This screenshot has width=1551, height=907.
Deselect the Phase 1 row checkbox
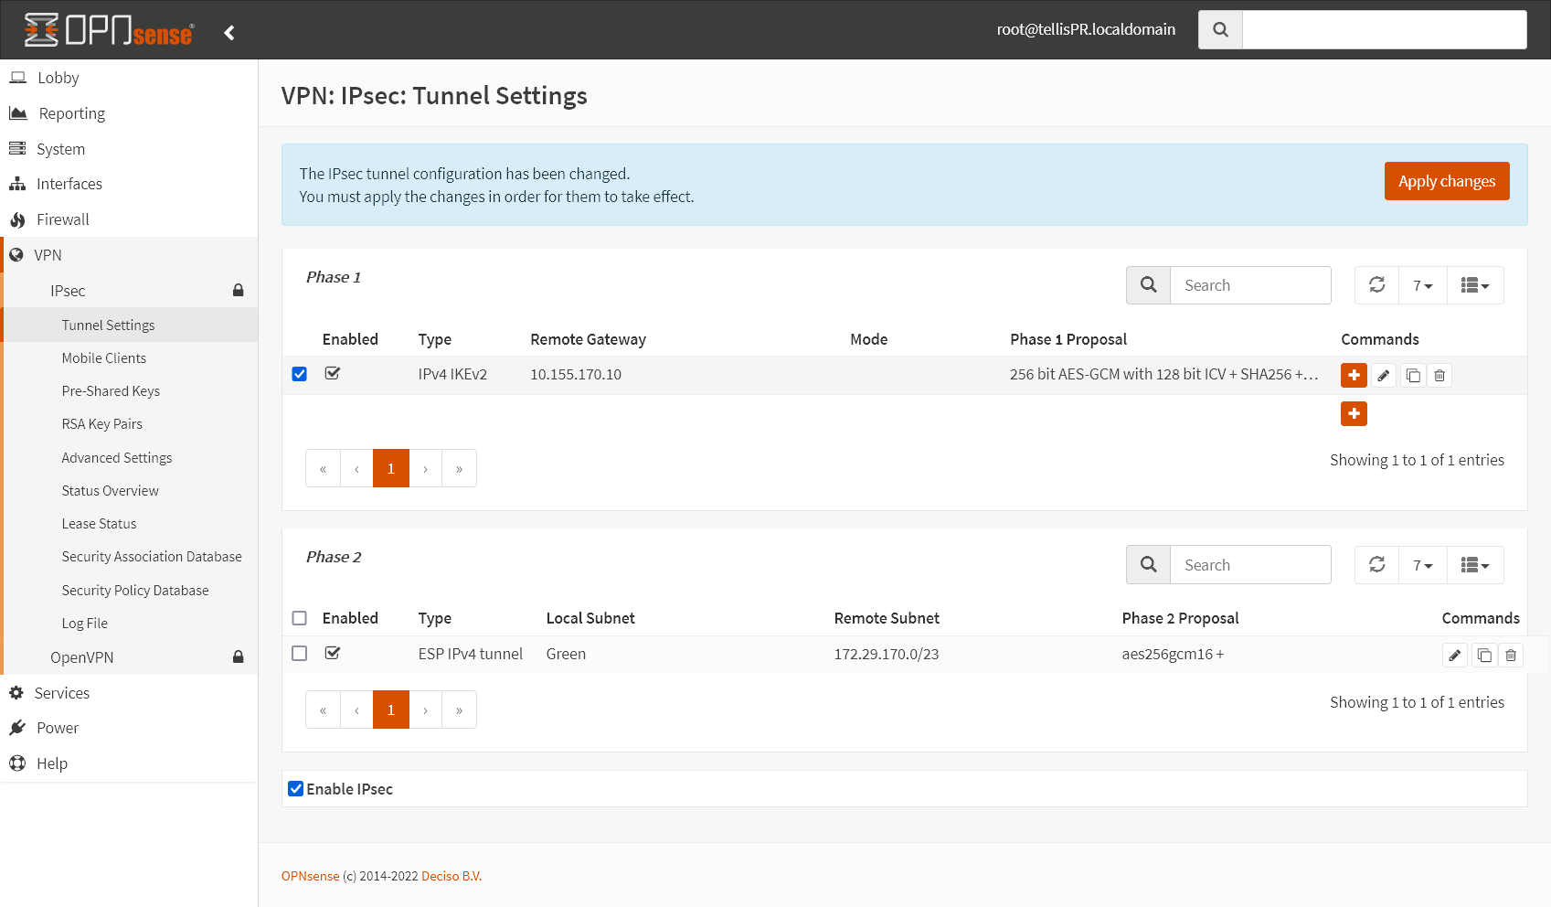pos(299,374)
